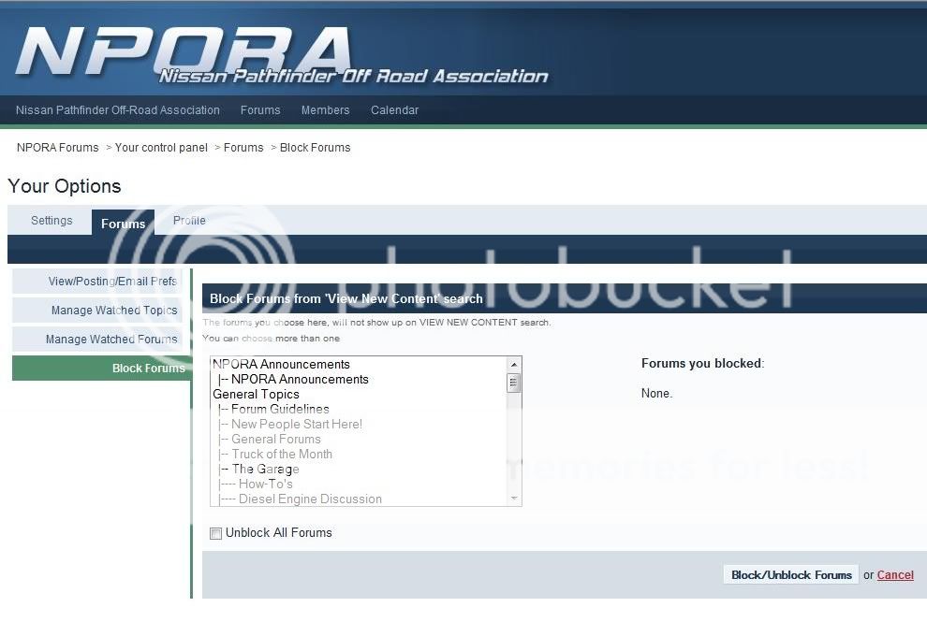Select The Garage in the forum list
Image resolution: width=927 pixels, height=622 pixels.
(x=265, y=469)
